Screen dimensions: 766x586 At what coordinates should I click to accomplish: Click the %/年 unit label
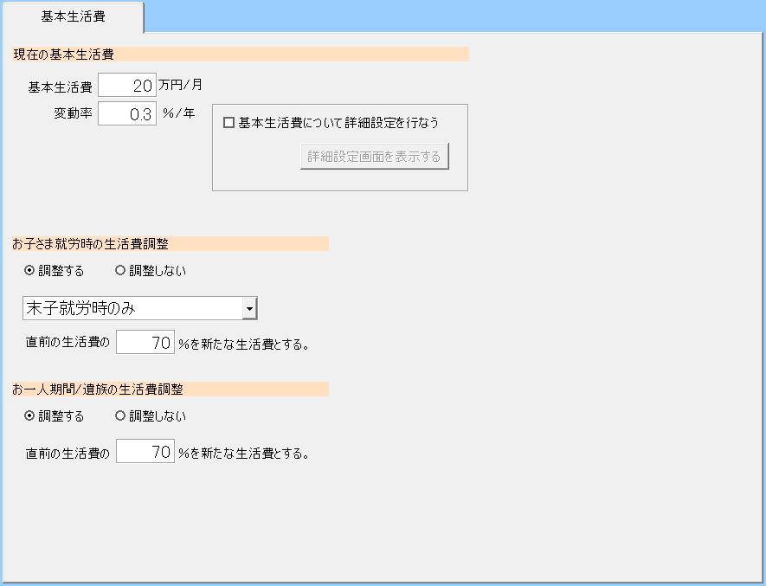[x=178, y=113]
